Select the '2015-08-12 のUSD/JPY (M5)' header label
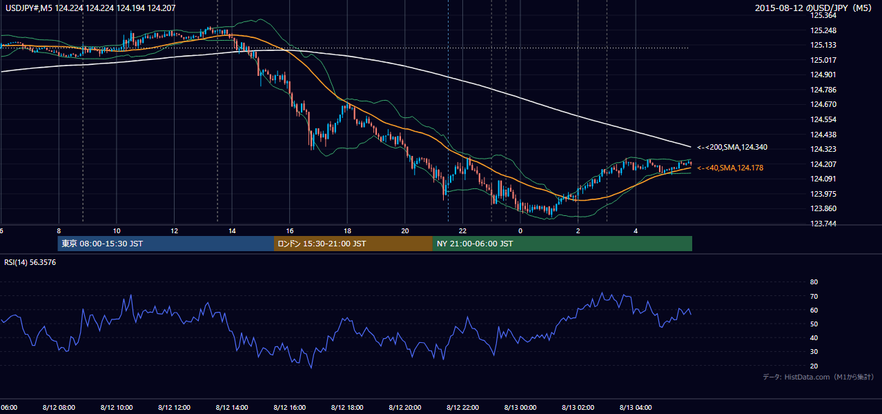 [814, 8]
